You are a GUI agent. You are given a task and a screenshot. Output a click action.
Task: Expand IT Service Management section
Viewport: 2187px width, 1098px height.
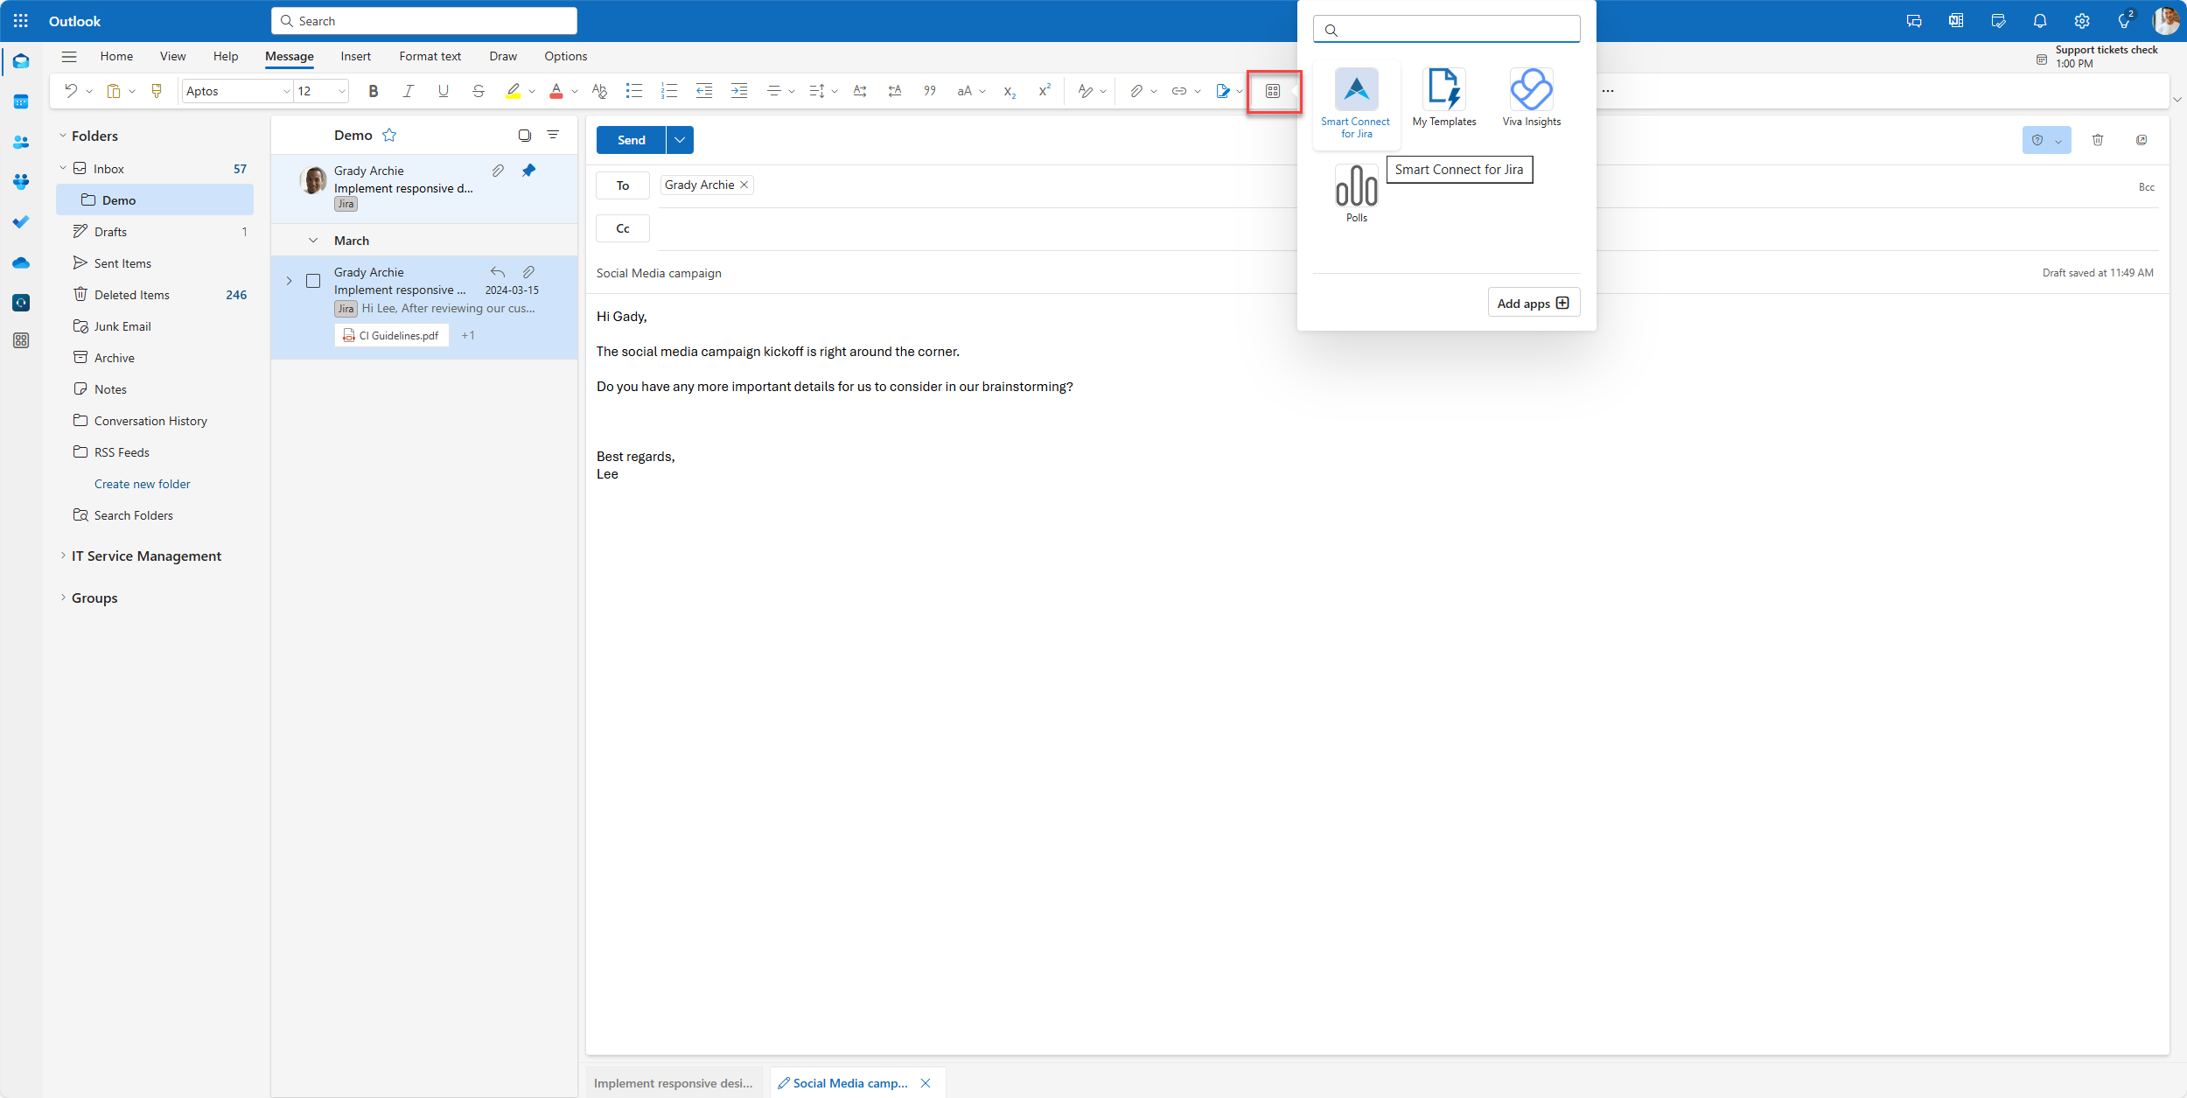point(63,556)
